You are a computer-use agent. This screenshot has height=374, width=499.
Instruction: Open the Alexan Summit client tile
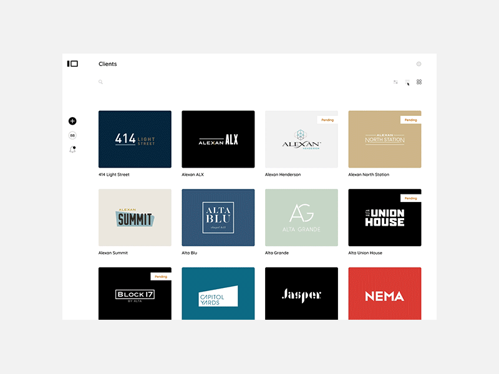point(135,218)
